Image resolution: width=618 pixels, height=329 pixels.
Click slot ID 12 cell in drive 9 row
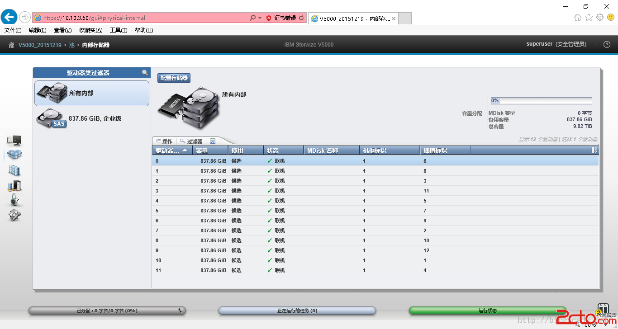pyautogui.click(x=426, y=250)
